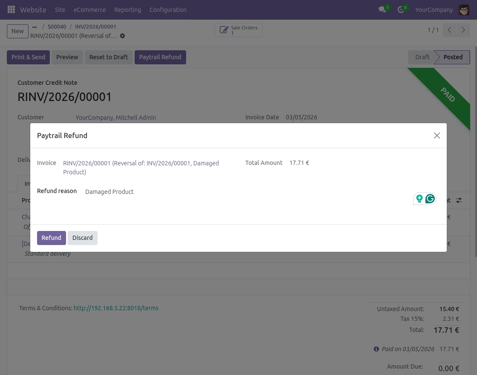Open the apps menu grid icon
The image size is (477, 375).
tap(11, 9)
